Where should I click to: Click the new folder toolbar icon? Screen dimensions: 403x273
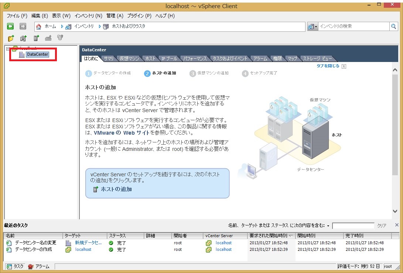point(11,38)
